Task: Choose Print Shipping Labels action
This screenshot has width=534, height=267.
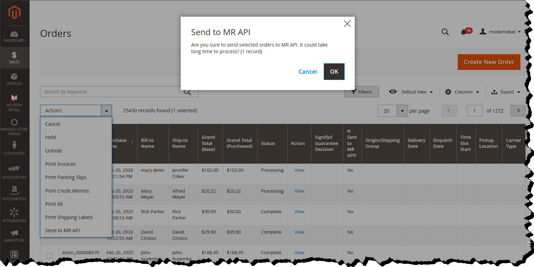Action: (x=76, y=217)
